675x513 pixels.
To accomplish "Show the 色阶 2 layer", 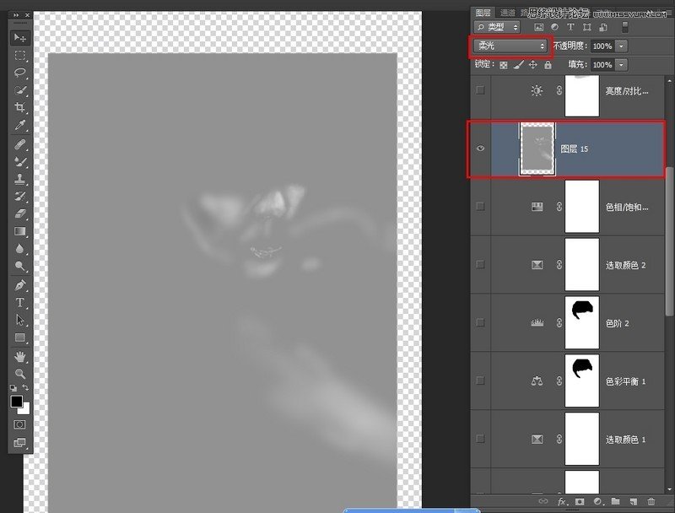I will (480, 322).
